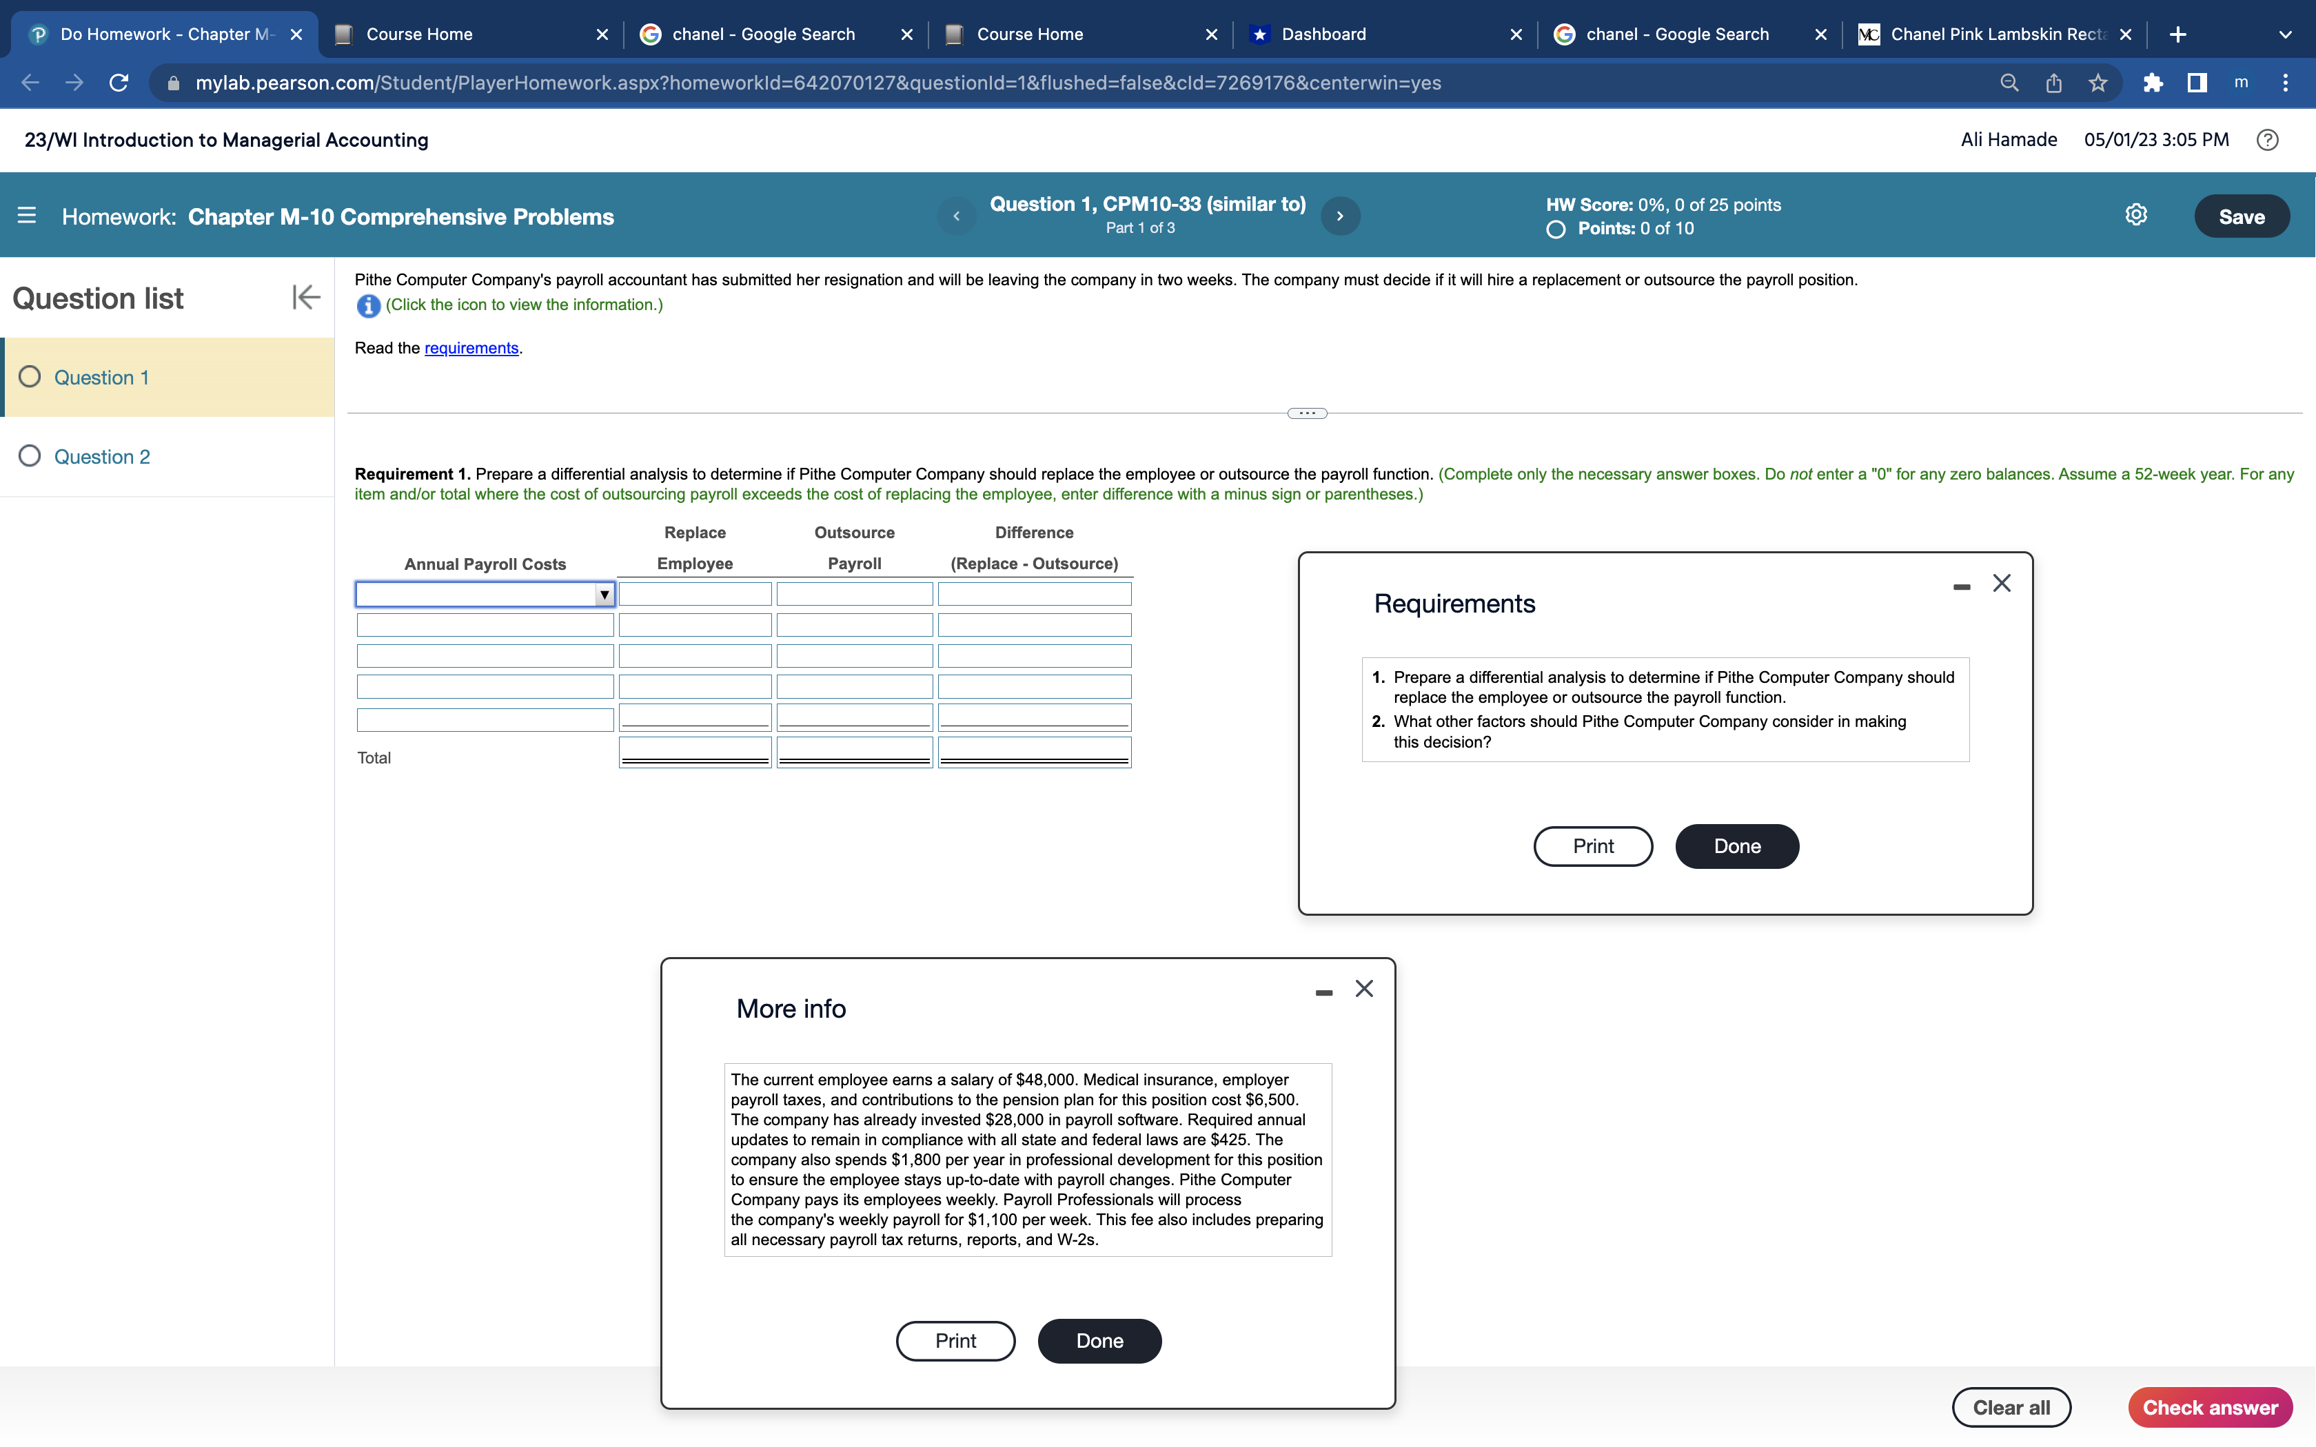Select the Question 2 radio circle
Screen dimensions: 2316x1447
[30, 456]
